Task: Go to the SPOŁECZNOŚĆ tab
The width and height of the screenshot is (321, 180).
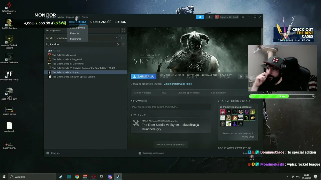Action: [101, 22]
